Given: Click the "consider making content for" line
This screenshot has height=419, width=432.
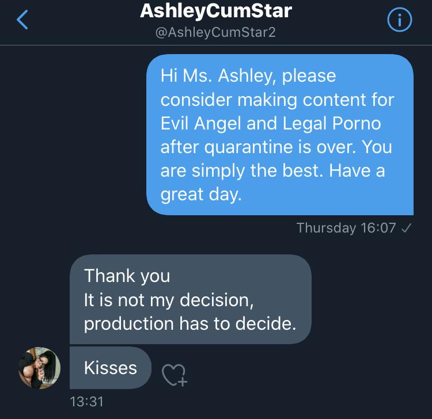Looking at the screenshot, I should pos(277,99).
